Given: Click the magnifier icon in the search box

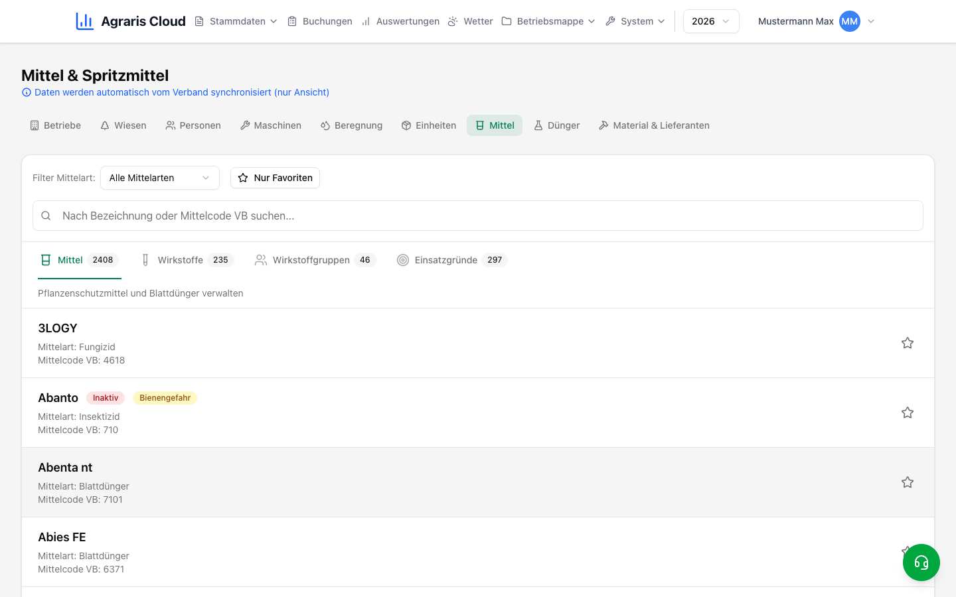Looking at the screenshot, I should click(x=46, y=216).
